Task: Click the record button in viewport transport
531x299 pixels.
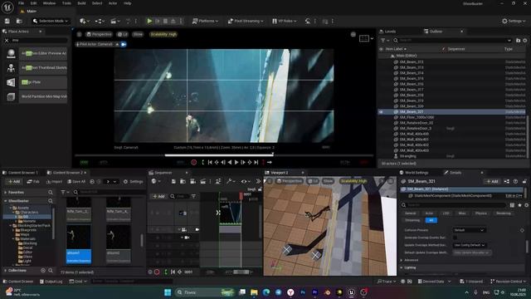Action: (193, 163)
